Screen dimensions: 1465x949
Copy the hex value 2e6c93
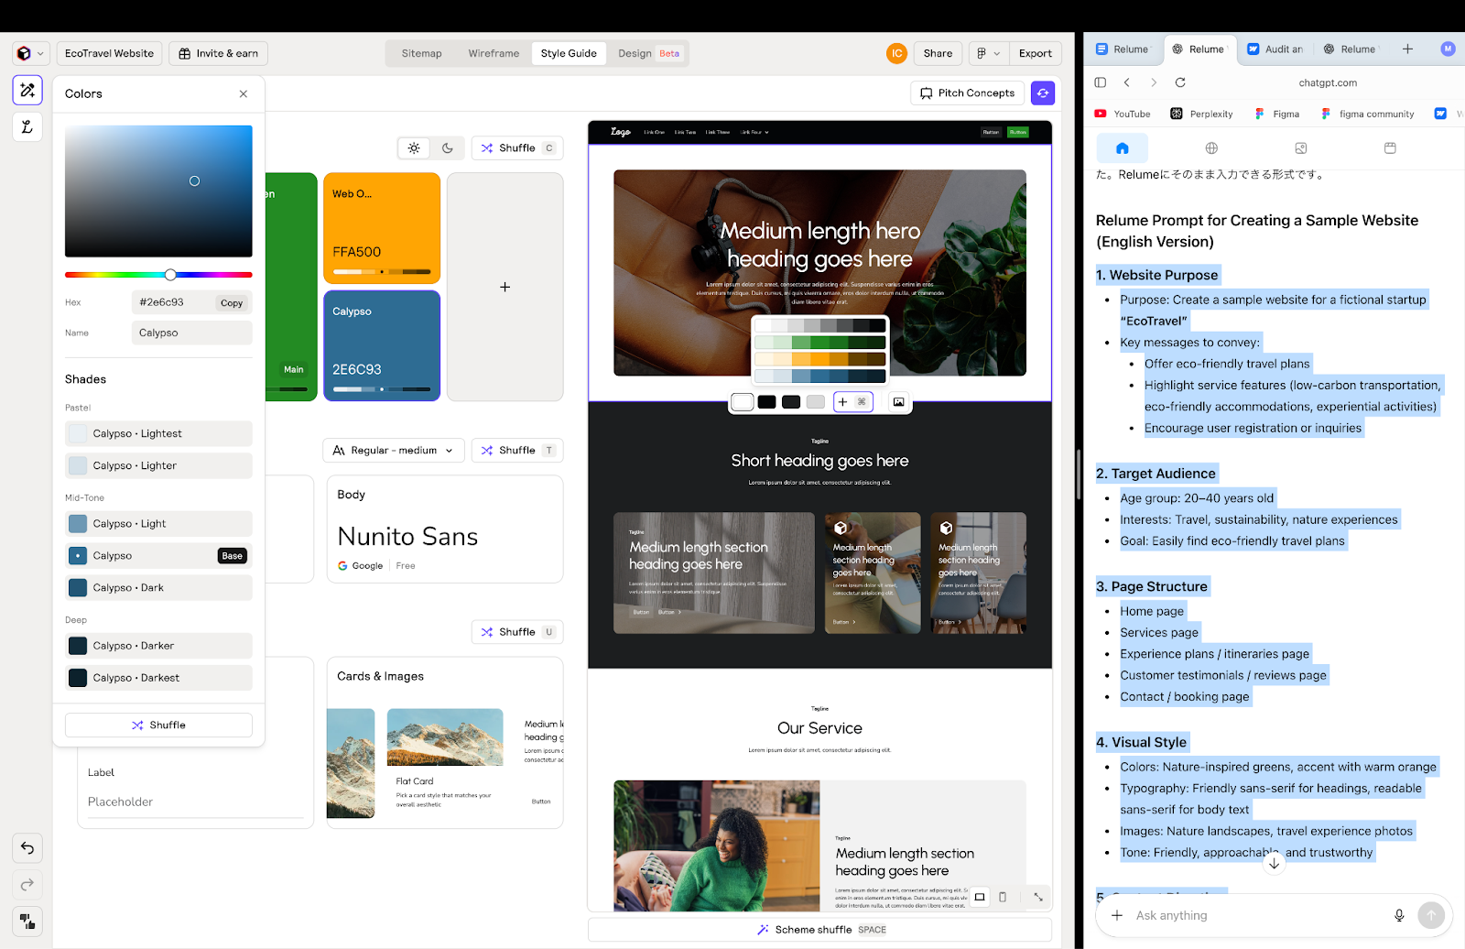232,302
